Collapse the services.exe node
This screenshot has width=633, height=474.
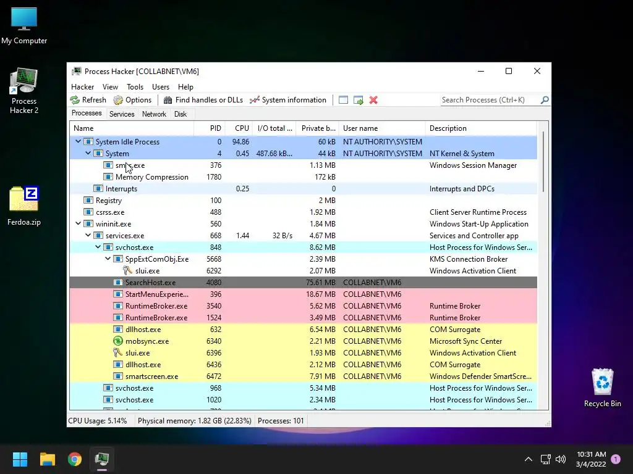point(88,235)
